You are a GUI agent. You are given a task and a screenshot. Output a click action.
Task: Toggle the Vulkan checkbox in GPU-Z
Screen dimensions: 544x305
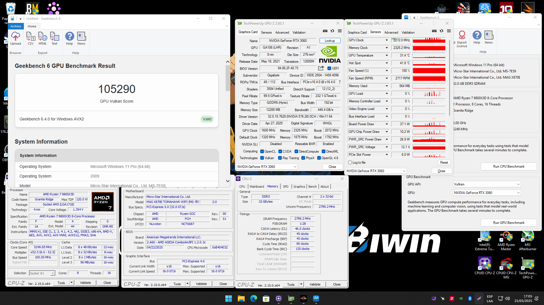click(262, 158)
